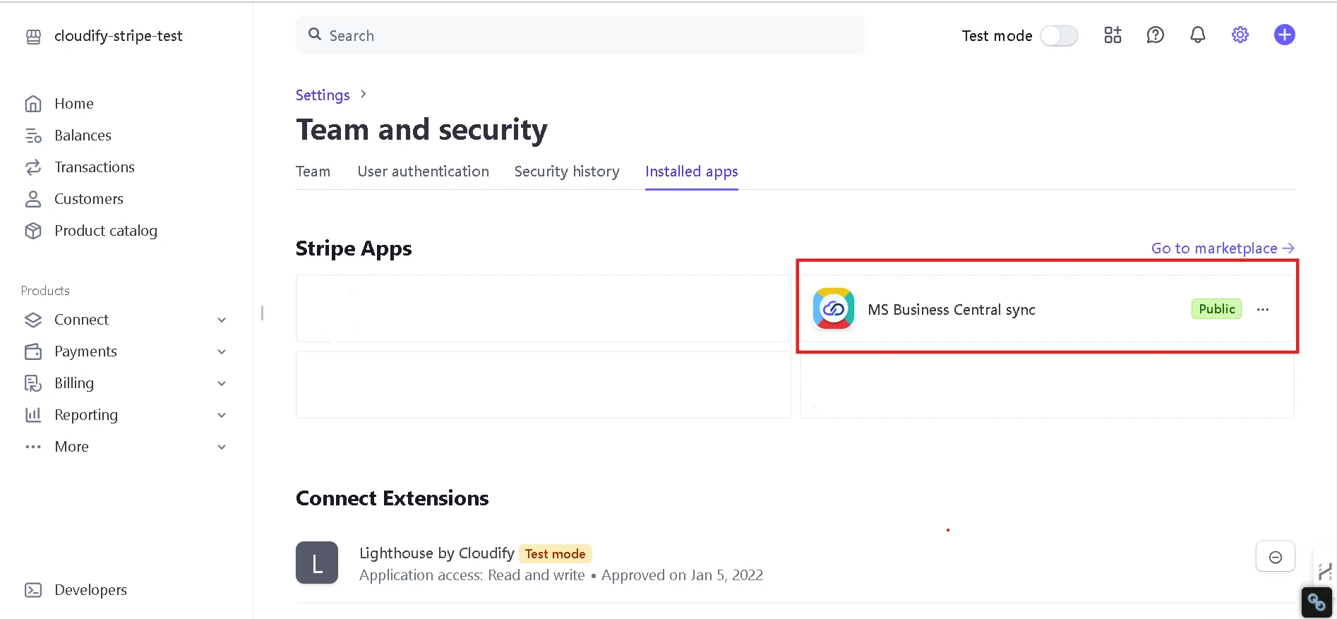
Task: Click the Transactions arrows icon
Action: (33, 167)
